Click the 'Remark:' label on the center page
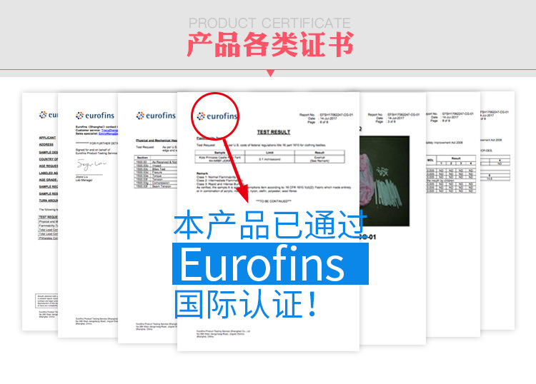536x384 pixels. tap(202, 173)
